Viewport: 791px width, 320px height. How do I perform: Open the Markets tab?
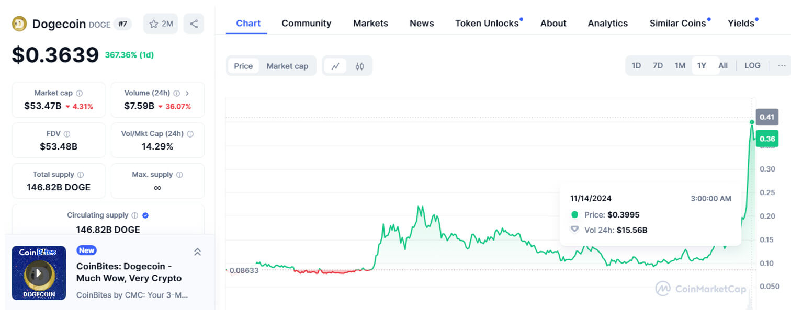[370, 23]
